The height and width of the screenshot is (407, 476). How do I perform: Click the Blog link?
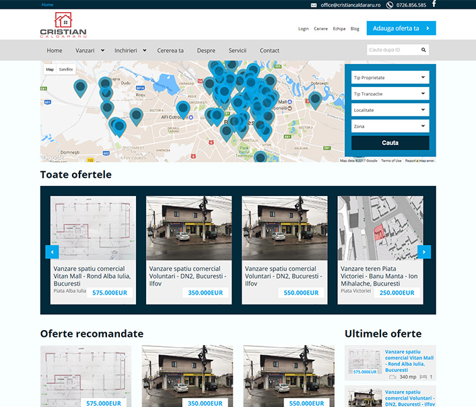[x=355, y=29]
